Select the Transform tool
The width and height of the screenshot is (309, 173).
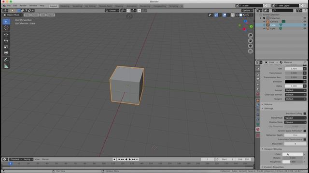tap(6, 53)
